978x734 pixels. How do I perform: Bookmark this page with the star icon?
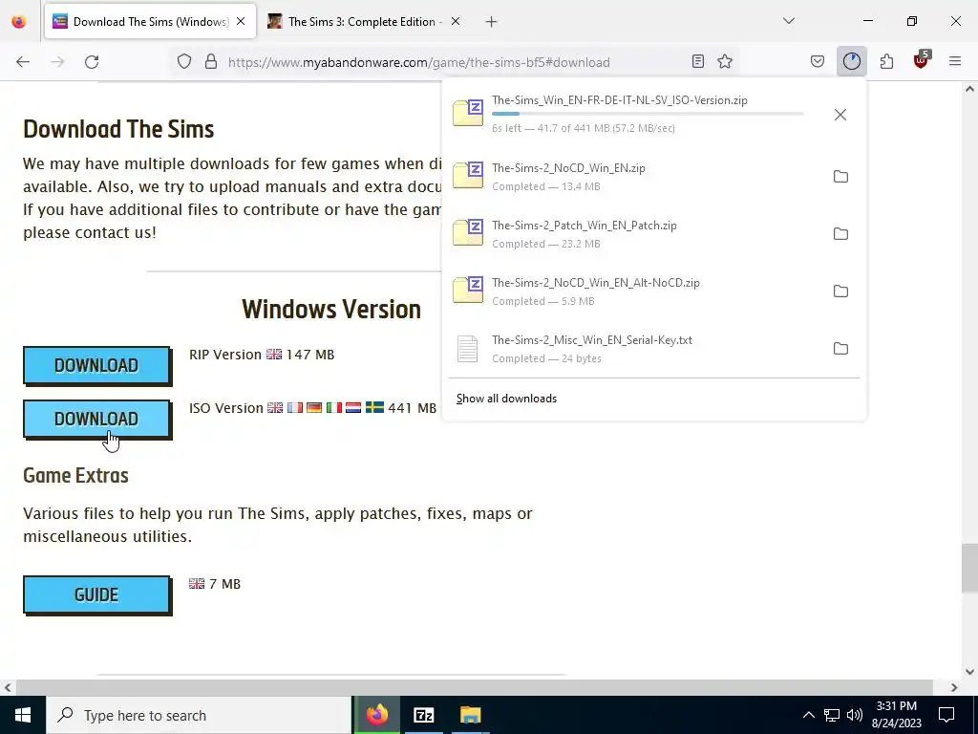pos(725,61)
